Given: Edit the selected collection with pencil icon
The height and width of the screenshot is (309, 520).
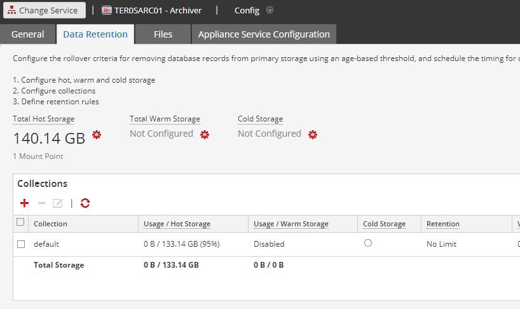Looking at the screenshot, I should coord(58,203).
